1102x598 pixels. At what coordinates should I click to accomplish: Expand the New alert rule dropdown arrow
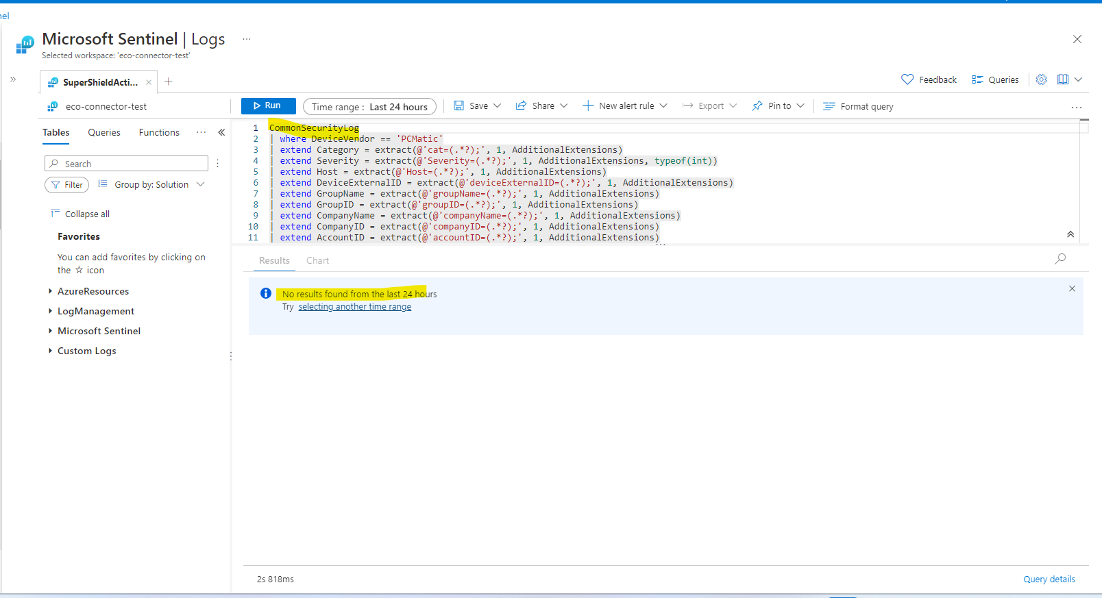(x=663, y=105)
